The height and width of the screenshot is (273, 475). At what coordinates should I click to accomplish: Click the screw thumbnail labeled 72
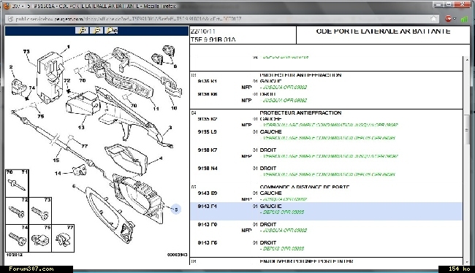point(18,211)
